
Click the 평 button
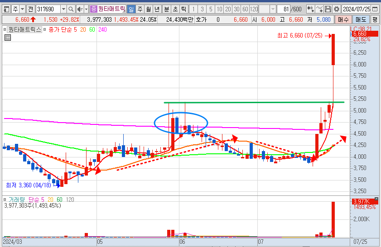click(375, 19)
